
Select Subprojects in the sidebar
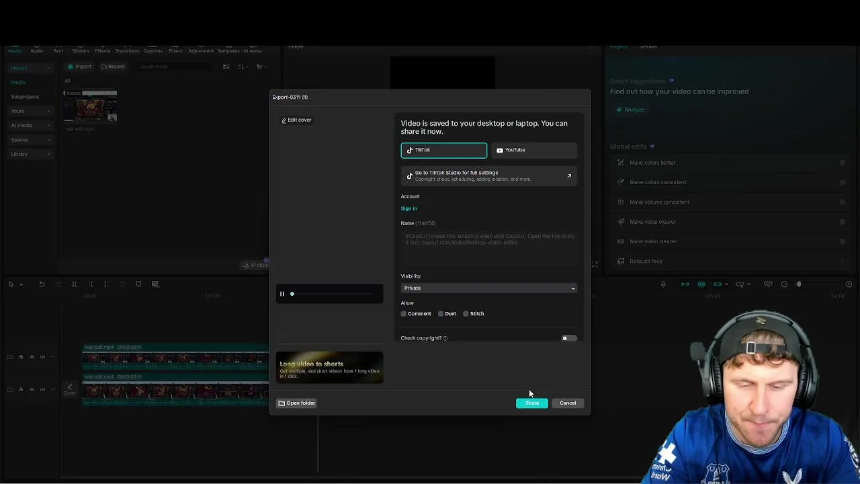[x=25, y=97]
